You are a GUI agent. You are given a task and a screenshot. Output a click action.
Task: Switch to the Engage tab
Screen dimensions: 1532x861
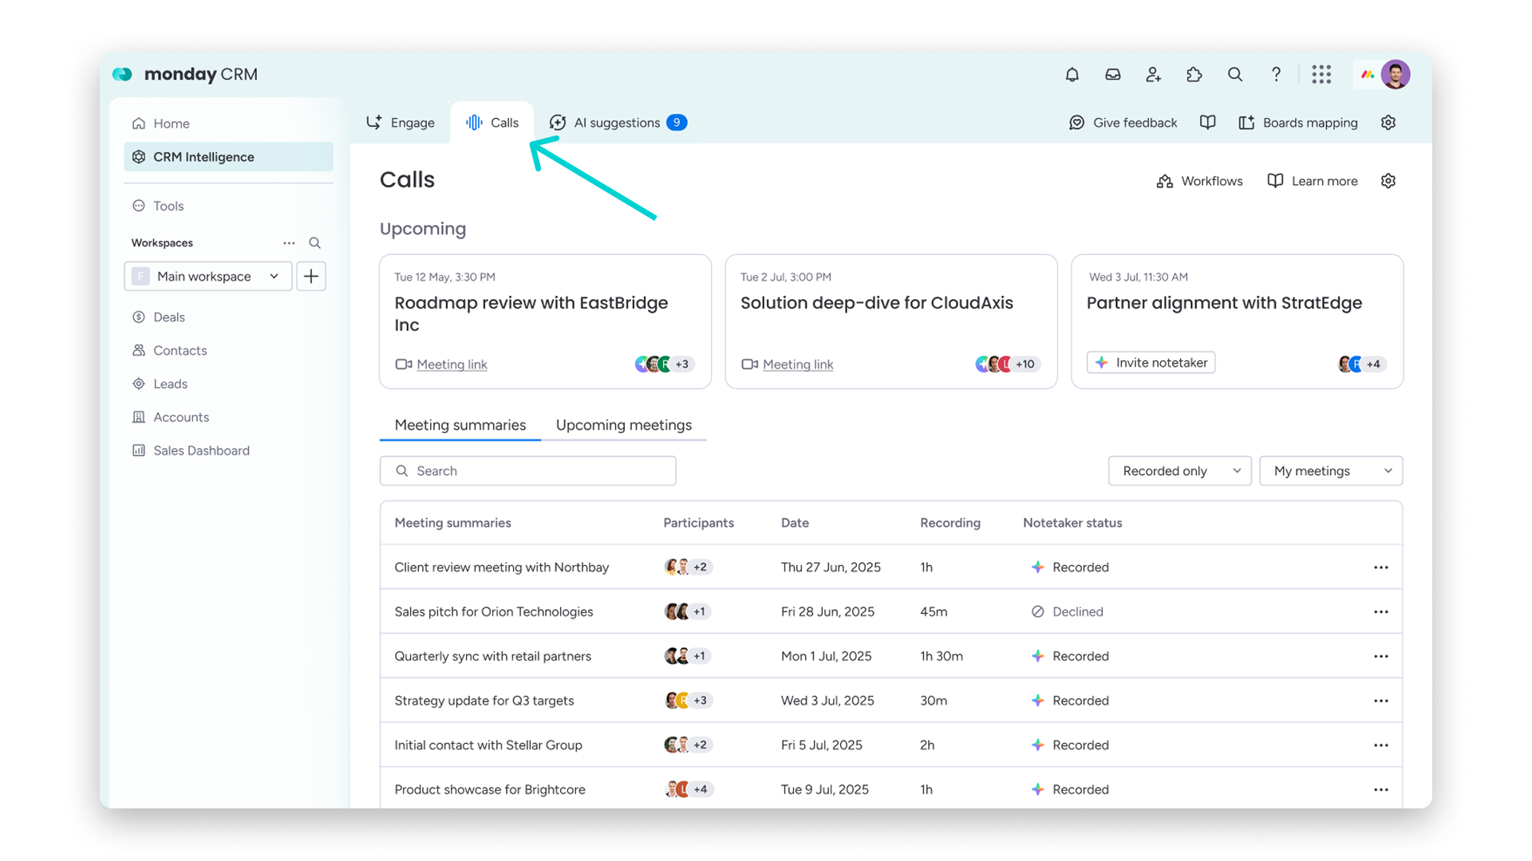(x=401, y=122)
